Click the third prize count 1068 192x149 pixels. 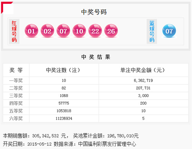[x=64, y=96]
